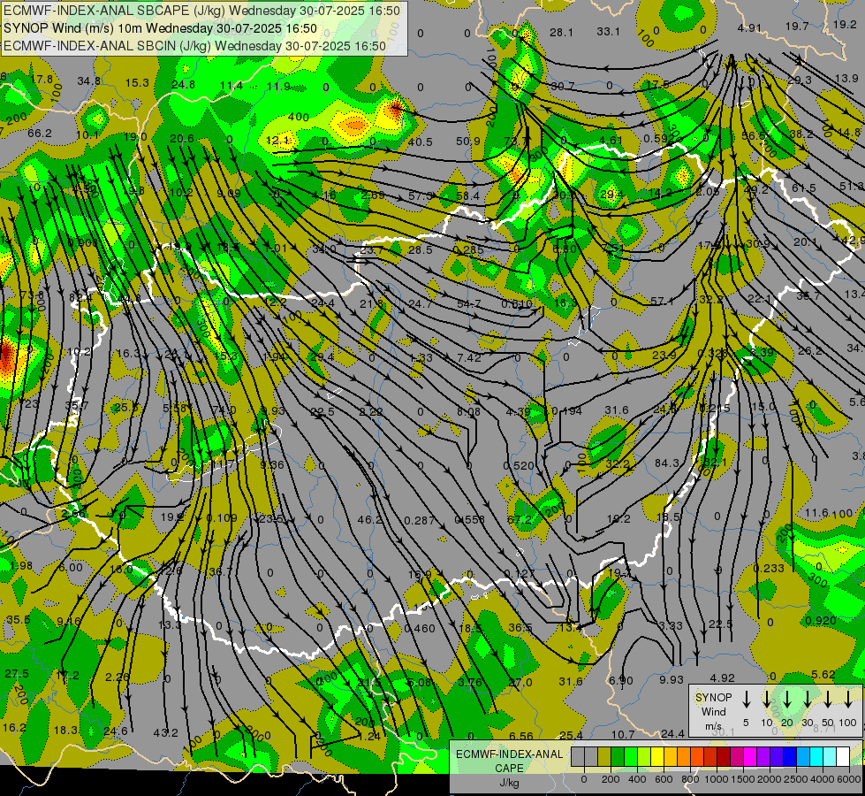The image size is (865, 796).
Task: Click the data value 1.98 on map
Action: pyautogui.click(x=21, y=566)
